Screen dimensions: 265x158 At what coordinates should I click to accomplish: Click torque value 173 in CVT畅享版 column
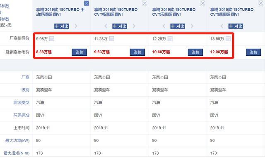[x=98, y=153]
